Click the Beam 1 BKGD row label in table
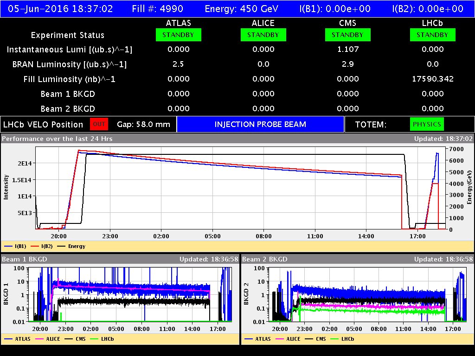 coord(68,94)
